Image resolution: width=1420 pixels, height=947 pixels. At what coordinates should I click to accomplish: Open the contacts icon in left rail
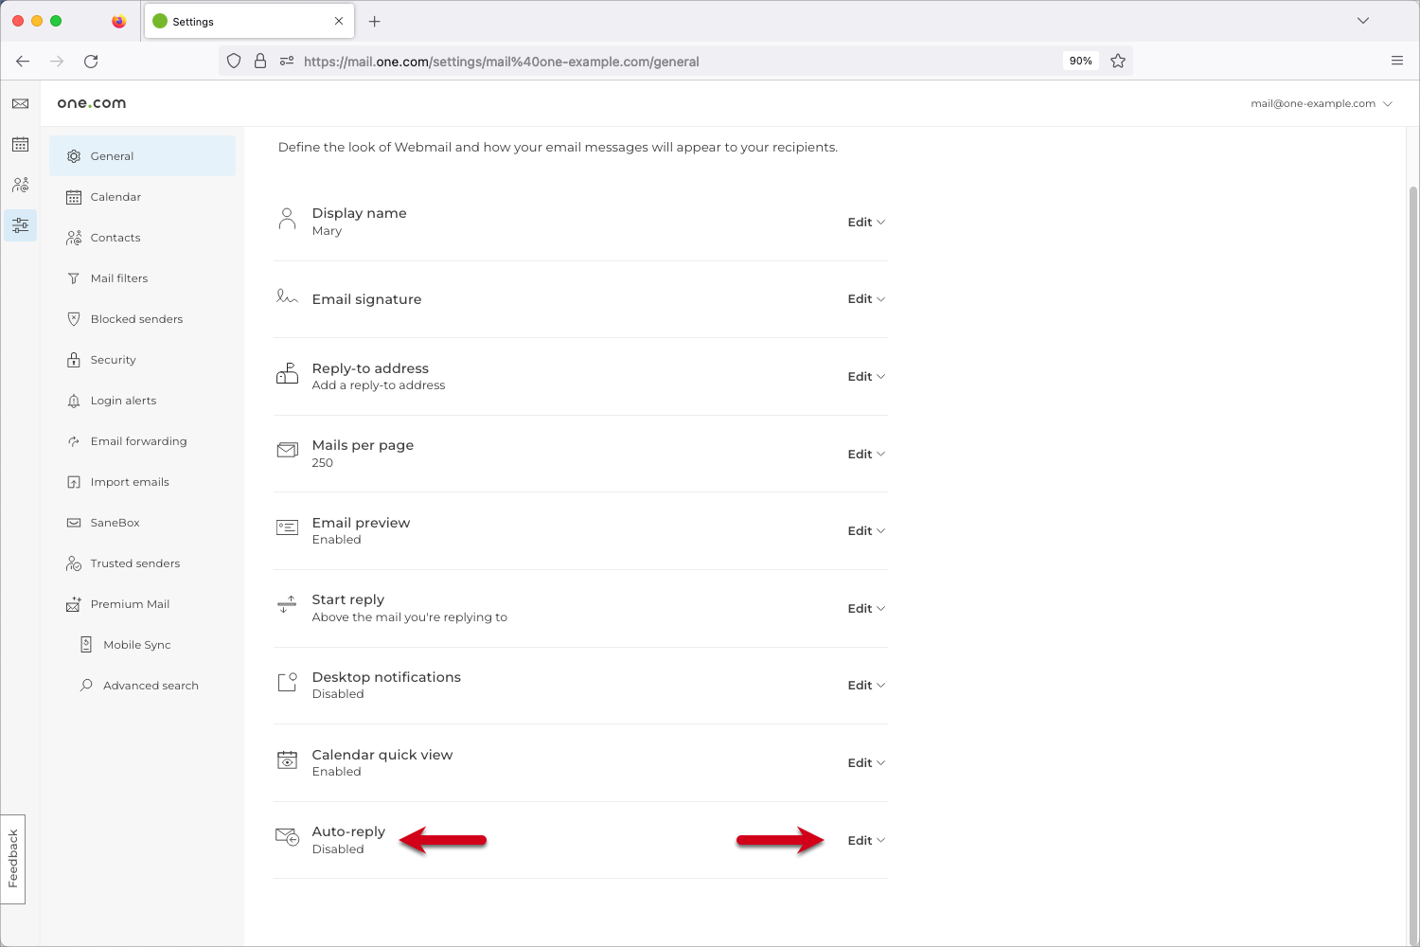tap(20, 185)
